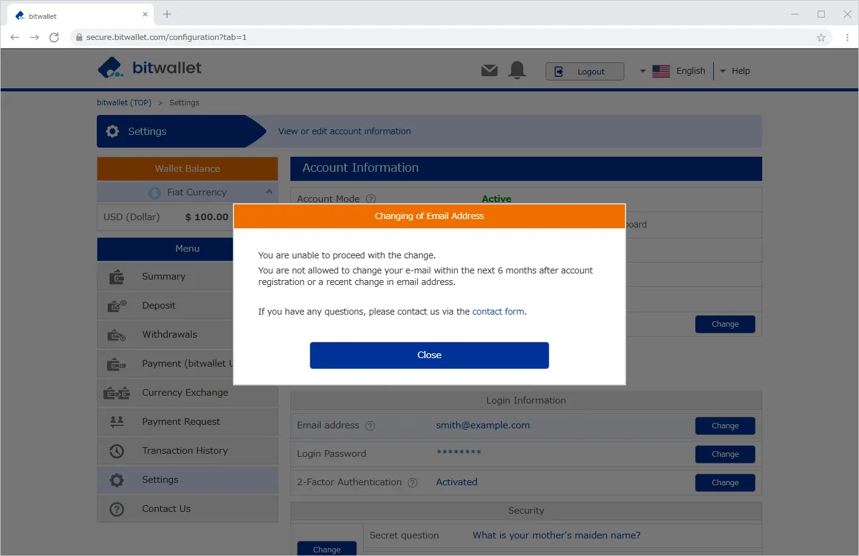Open the mail envelope icon in header
859x556 pixels.
click(489, 71)
